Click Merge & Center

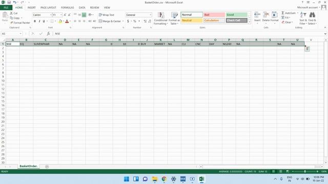(x=110, y=21)
